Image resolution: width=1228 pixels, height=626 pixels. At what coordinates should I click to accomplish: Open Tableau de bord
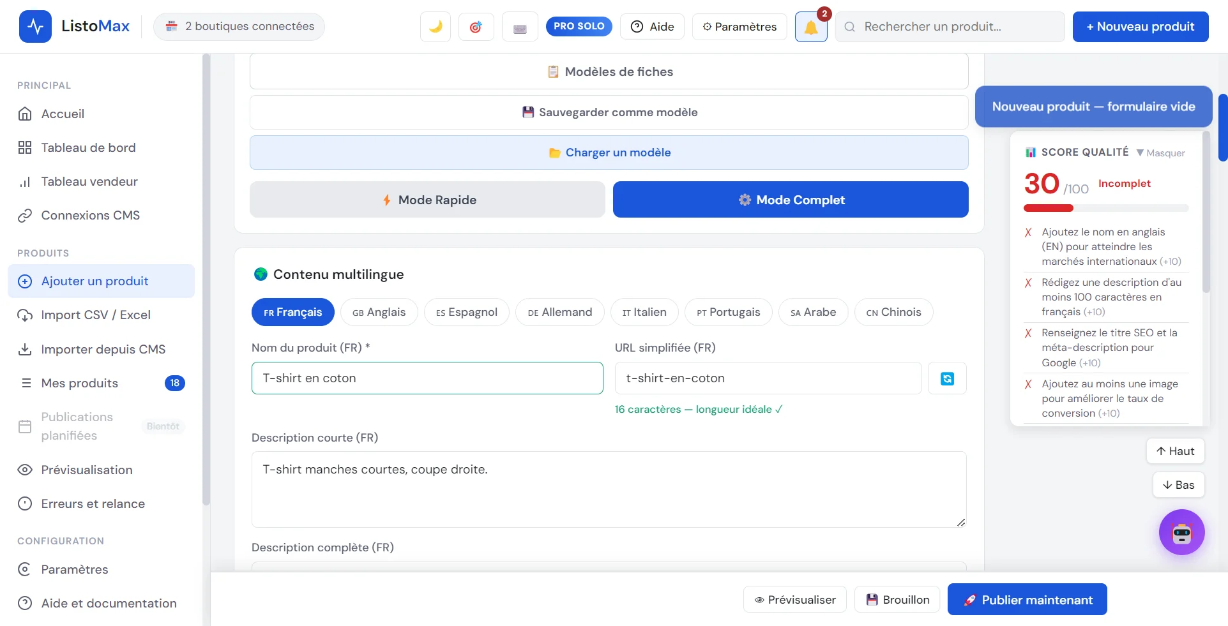(102, 147)
